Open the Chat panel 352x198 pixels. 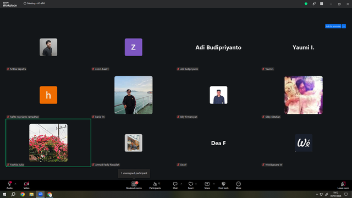(175, 185)
